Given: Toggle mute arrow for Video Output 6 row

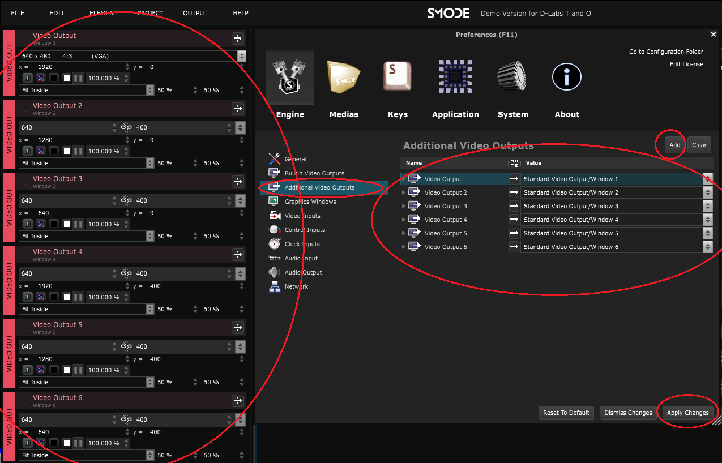Looking at the screenshot, I should [x=514, y=247].
